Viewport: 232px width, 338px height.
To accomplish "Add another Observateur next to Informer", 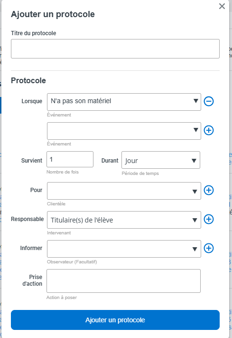I will 209,248.
